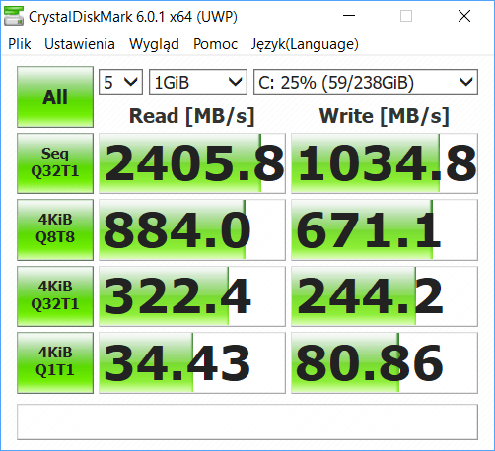
Task: Click the 4KiB Q1T1 read result 34.43
Action: pyautogui.click(x=192, y=362)
